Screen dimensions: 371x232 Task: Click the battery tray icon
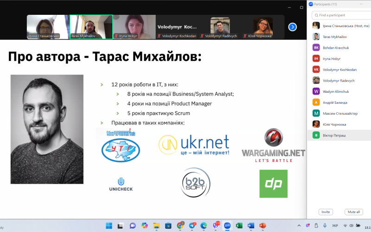coord(358,226)
